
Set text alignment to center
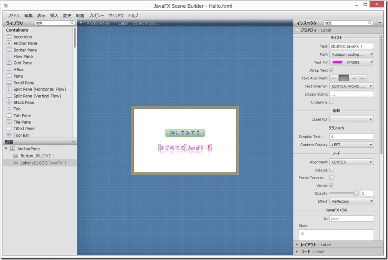[343, 78]
